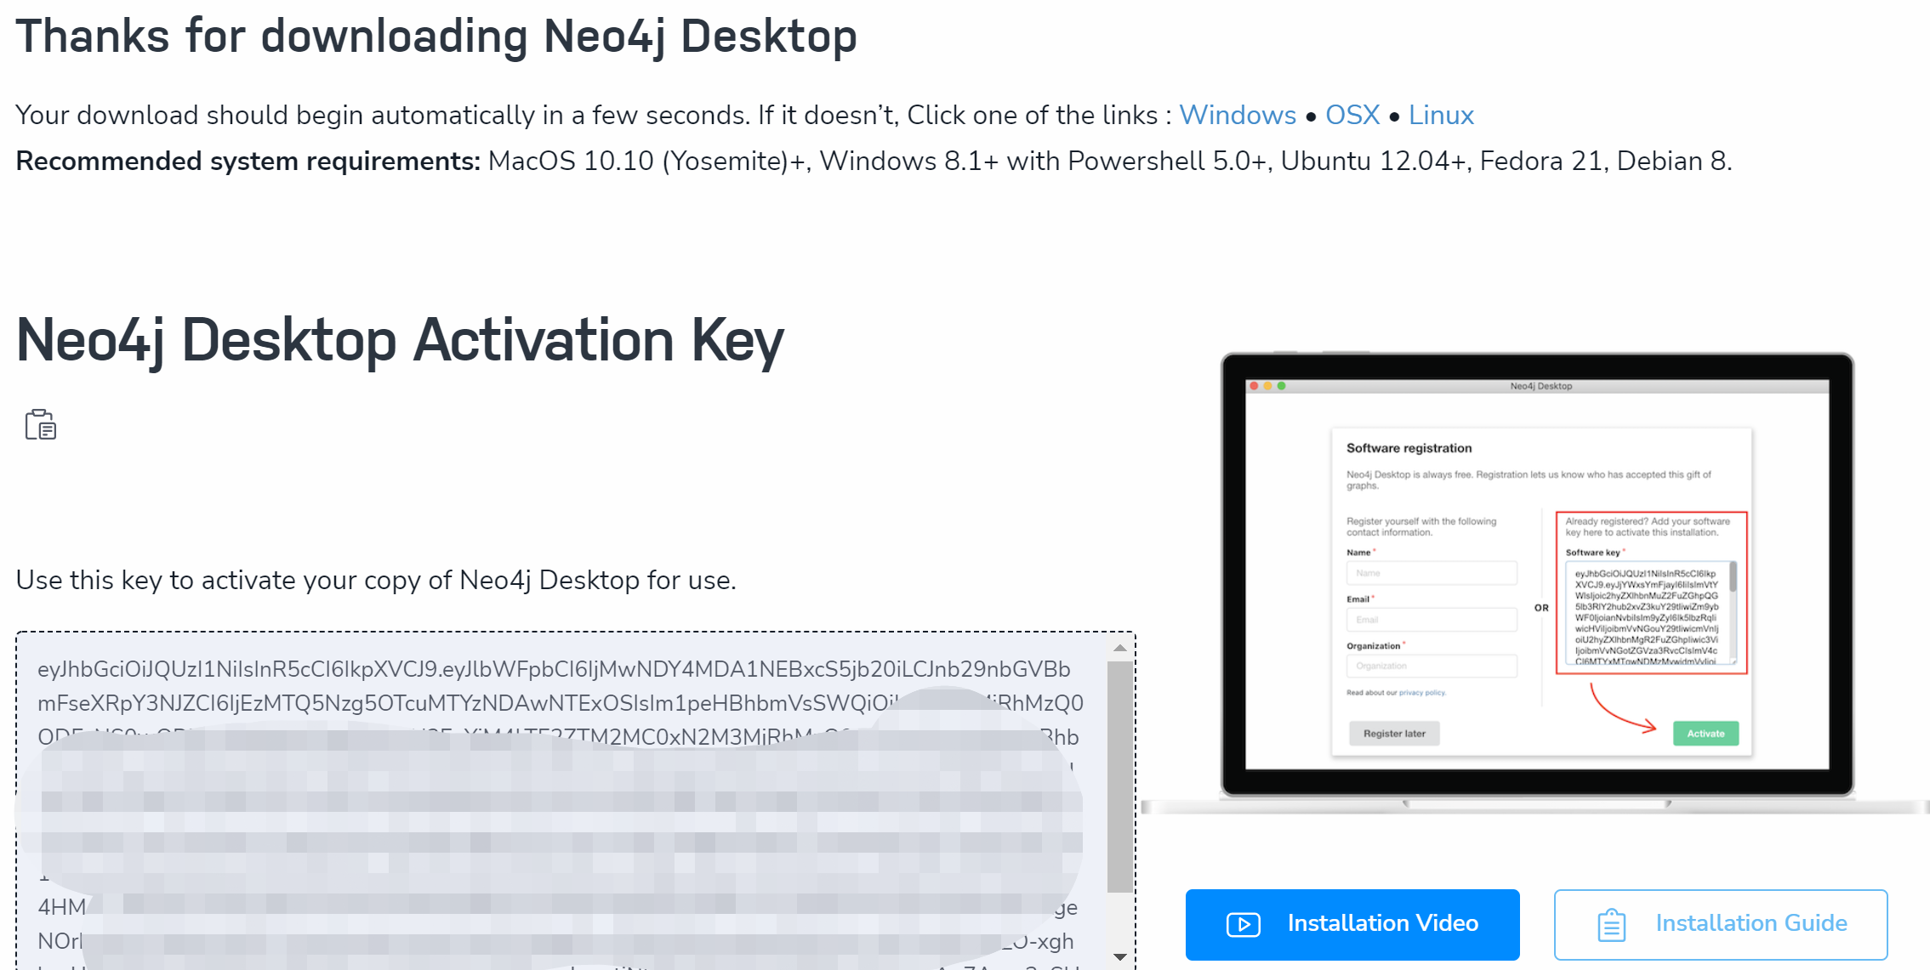Click the red traffic light in the registration preview
1930x970 pixels.
[x=1253, y=385]
